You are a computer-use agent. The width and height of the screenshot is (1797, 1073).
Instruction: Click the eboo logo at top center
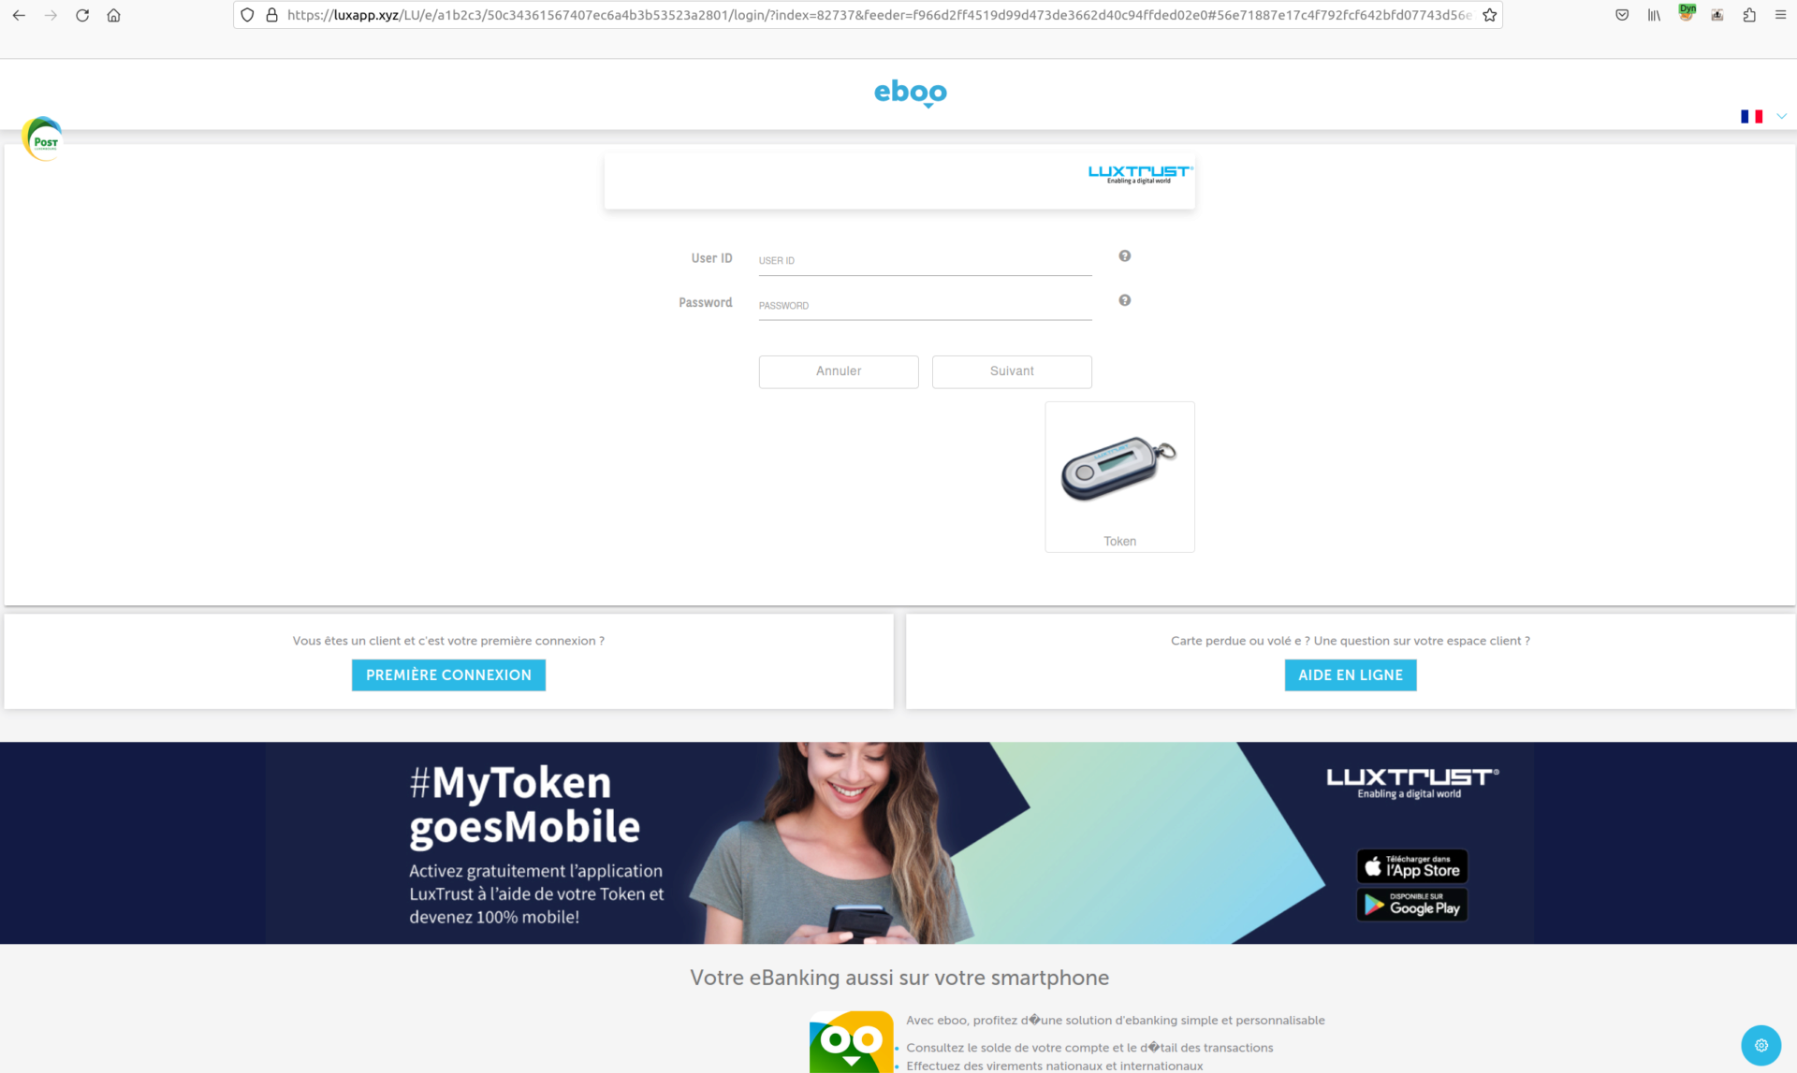tap(909, 92)
